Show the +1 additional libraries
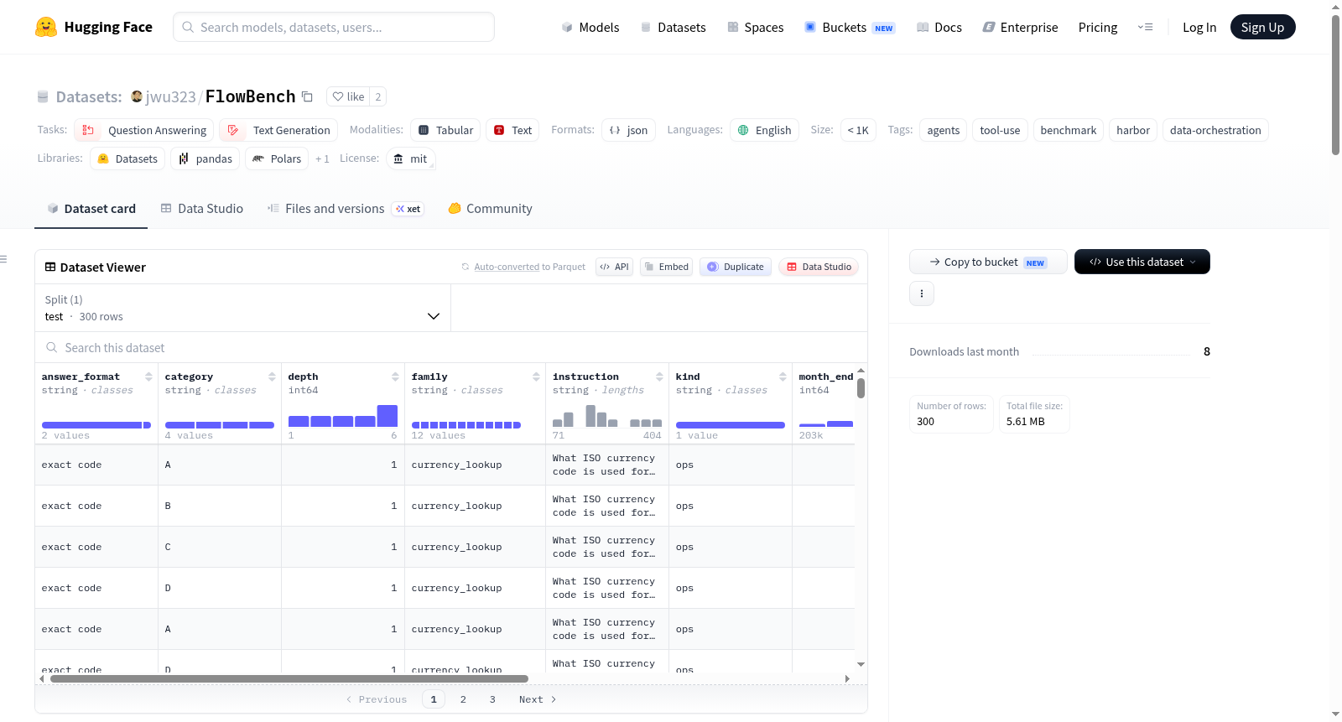This screenshot has width=1342, height=722. pos(322,158)
